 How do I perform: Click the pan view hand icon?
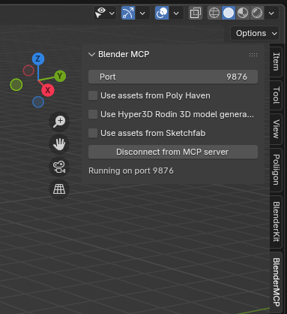pos(59,144)
